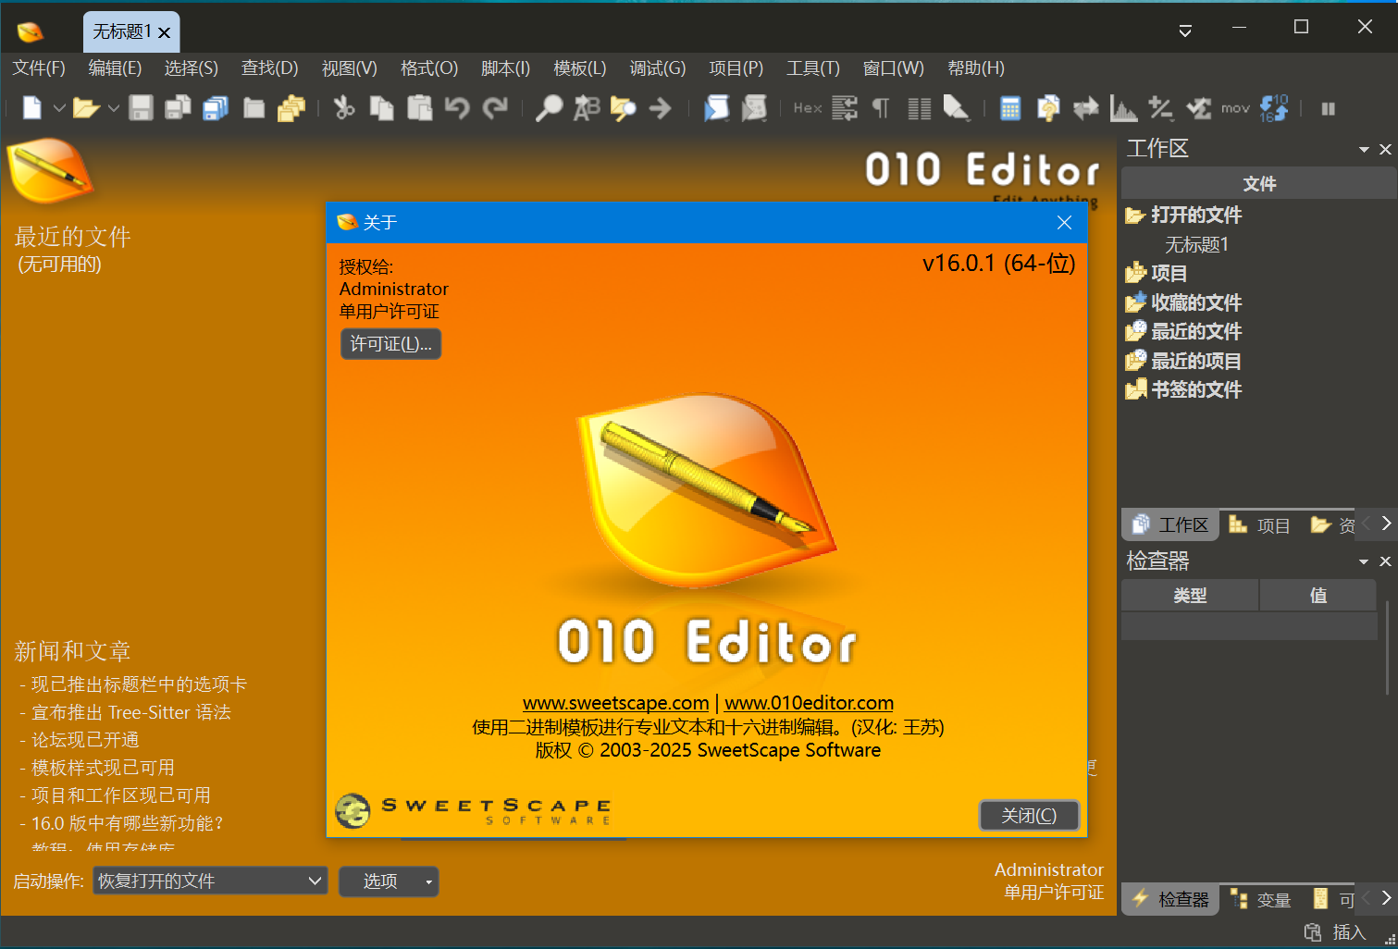Click the close all files folders icon
This screenshot has height=949, width=1398.
tap(291, 108)
